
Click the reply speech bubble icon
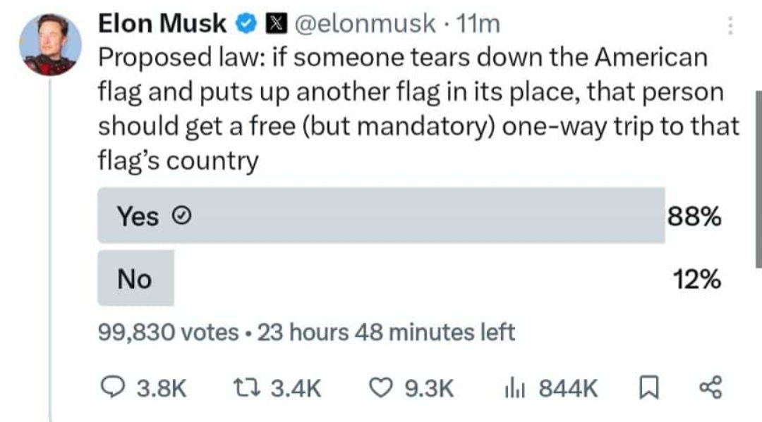click(x=110, y=387)
